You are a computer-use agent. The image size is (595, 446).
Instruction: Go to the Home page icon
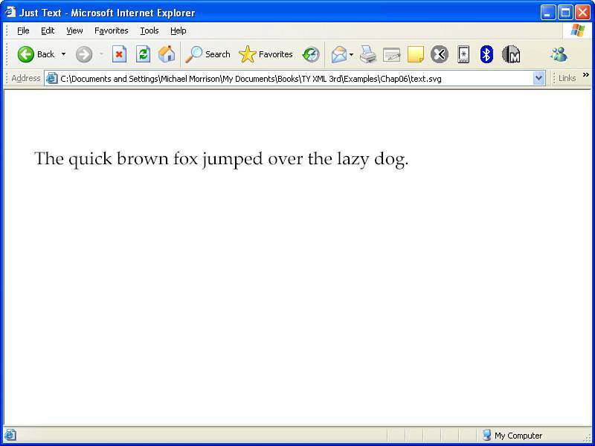pos(167,54)
